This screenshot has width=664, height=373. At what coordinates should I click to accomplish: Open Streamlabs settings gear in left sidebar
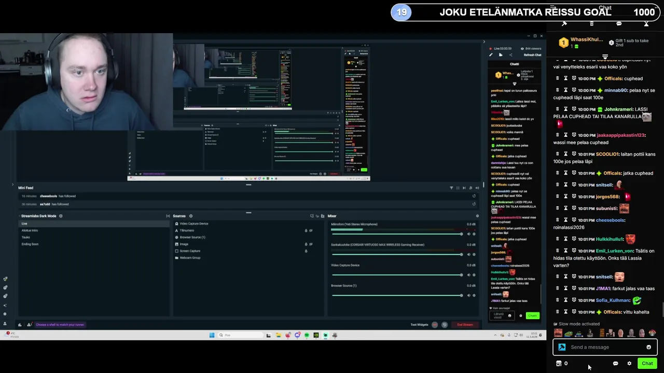5,314
